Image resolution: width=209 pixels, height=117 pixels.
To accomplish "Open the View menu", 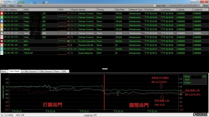I will [x=11, y=6].
